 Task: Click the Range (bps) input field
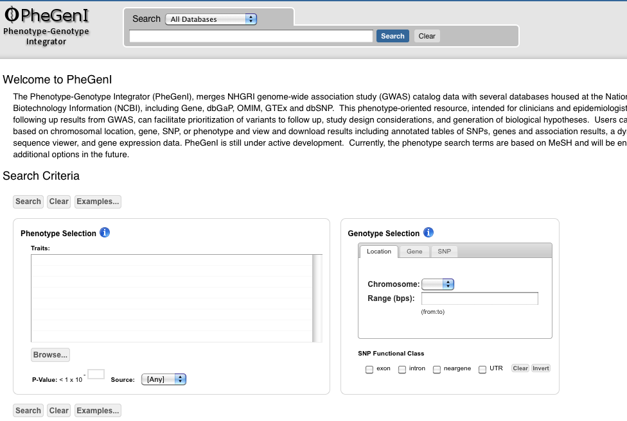[480, 298]
